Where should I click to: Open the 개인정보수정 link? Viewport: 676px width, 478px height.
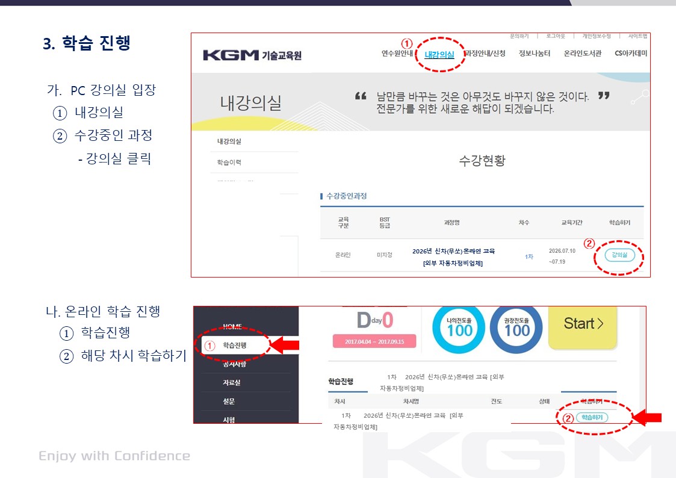tap(597, 36)
